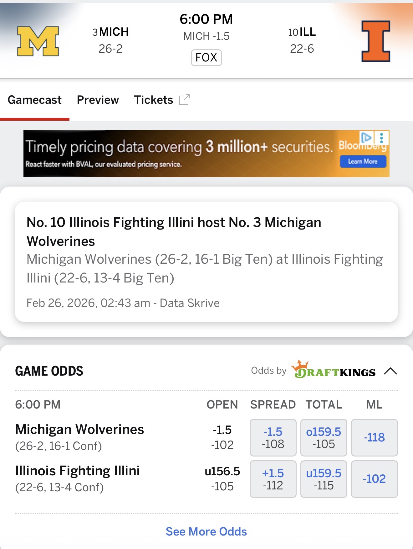Select Michigan -1.5 spread bet
413x549 pixels.
click(x=273, y=437)
